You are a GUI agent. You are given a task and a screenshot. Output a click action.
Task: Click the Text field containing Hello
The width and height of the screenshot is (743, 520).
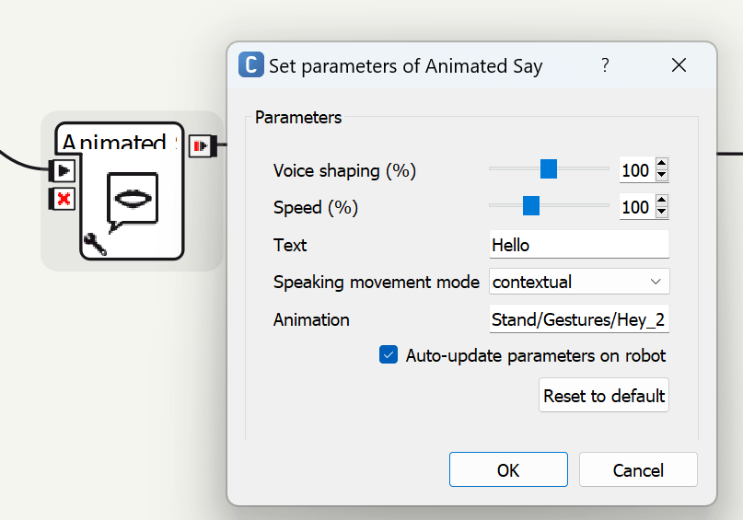579,245
